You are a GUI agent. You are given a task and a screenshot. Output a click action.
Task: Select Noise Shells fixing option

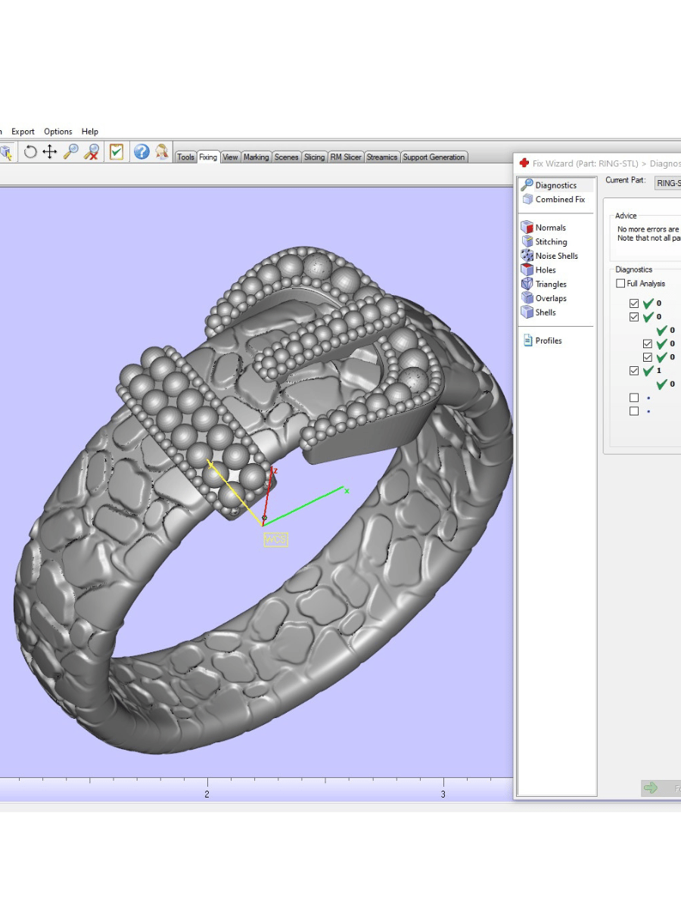556,256
